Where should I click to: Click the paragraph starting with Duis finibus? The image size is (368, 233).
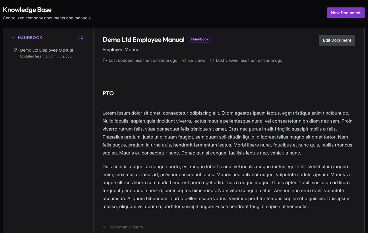(x=228, y=187)
